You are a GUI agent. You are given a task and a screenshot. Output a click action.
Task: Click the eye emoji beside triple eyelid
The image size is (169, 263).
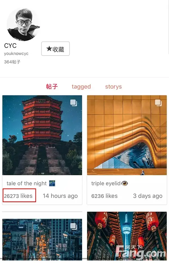[x=124, y=183]
